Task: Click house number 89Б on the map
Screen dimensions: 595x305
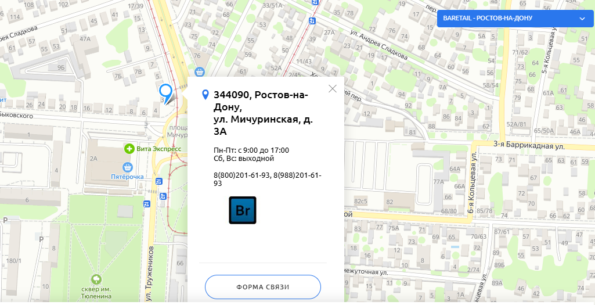Action: click(x=499, y=265)
